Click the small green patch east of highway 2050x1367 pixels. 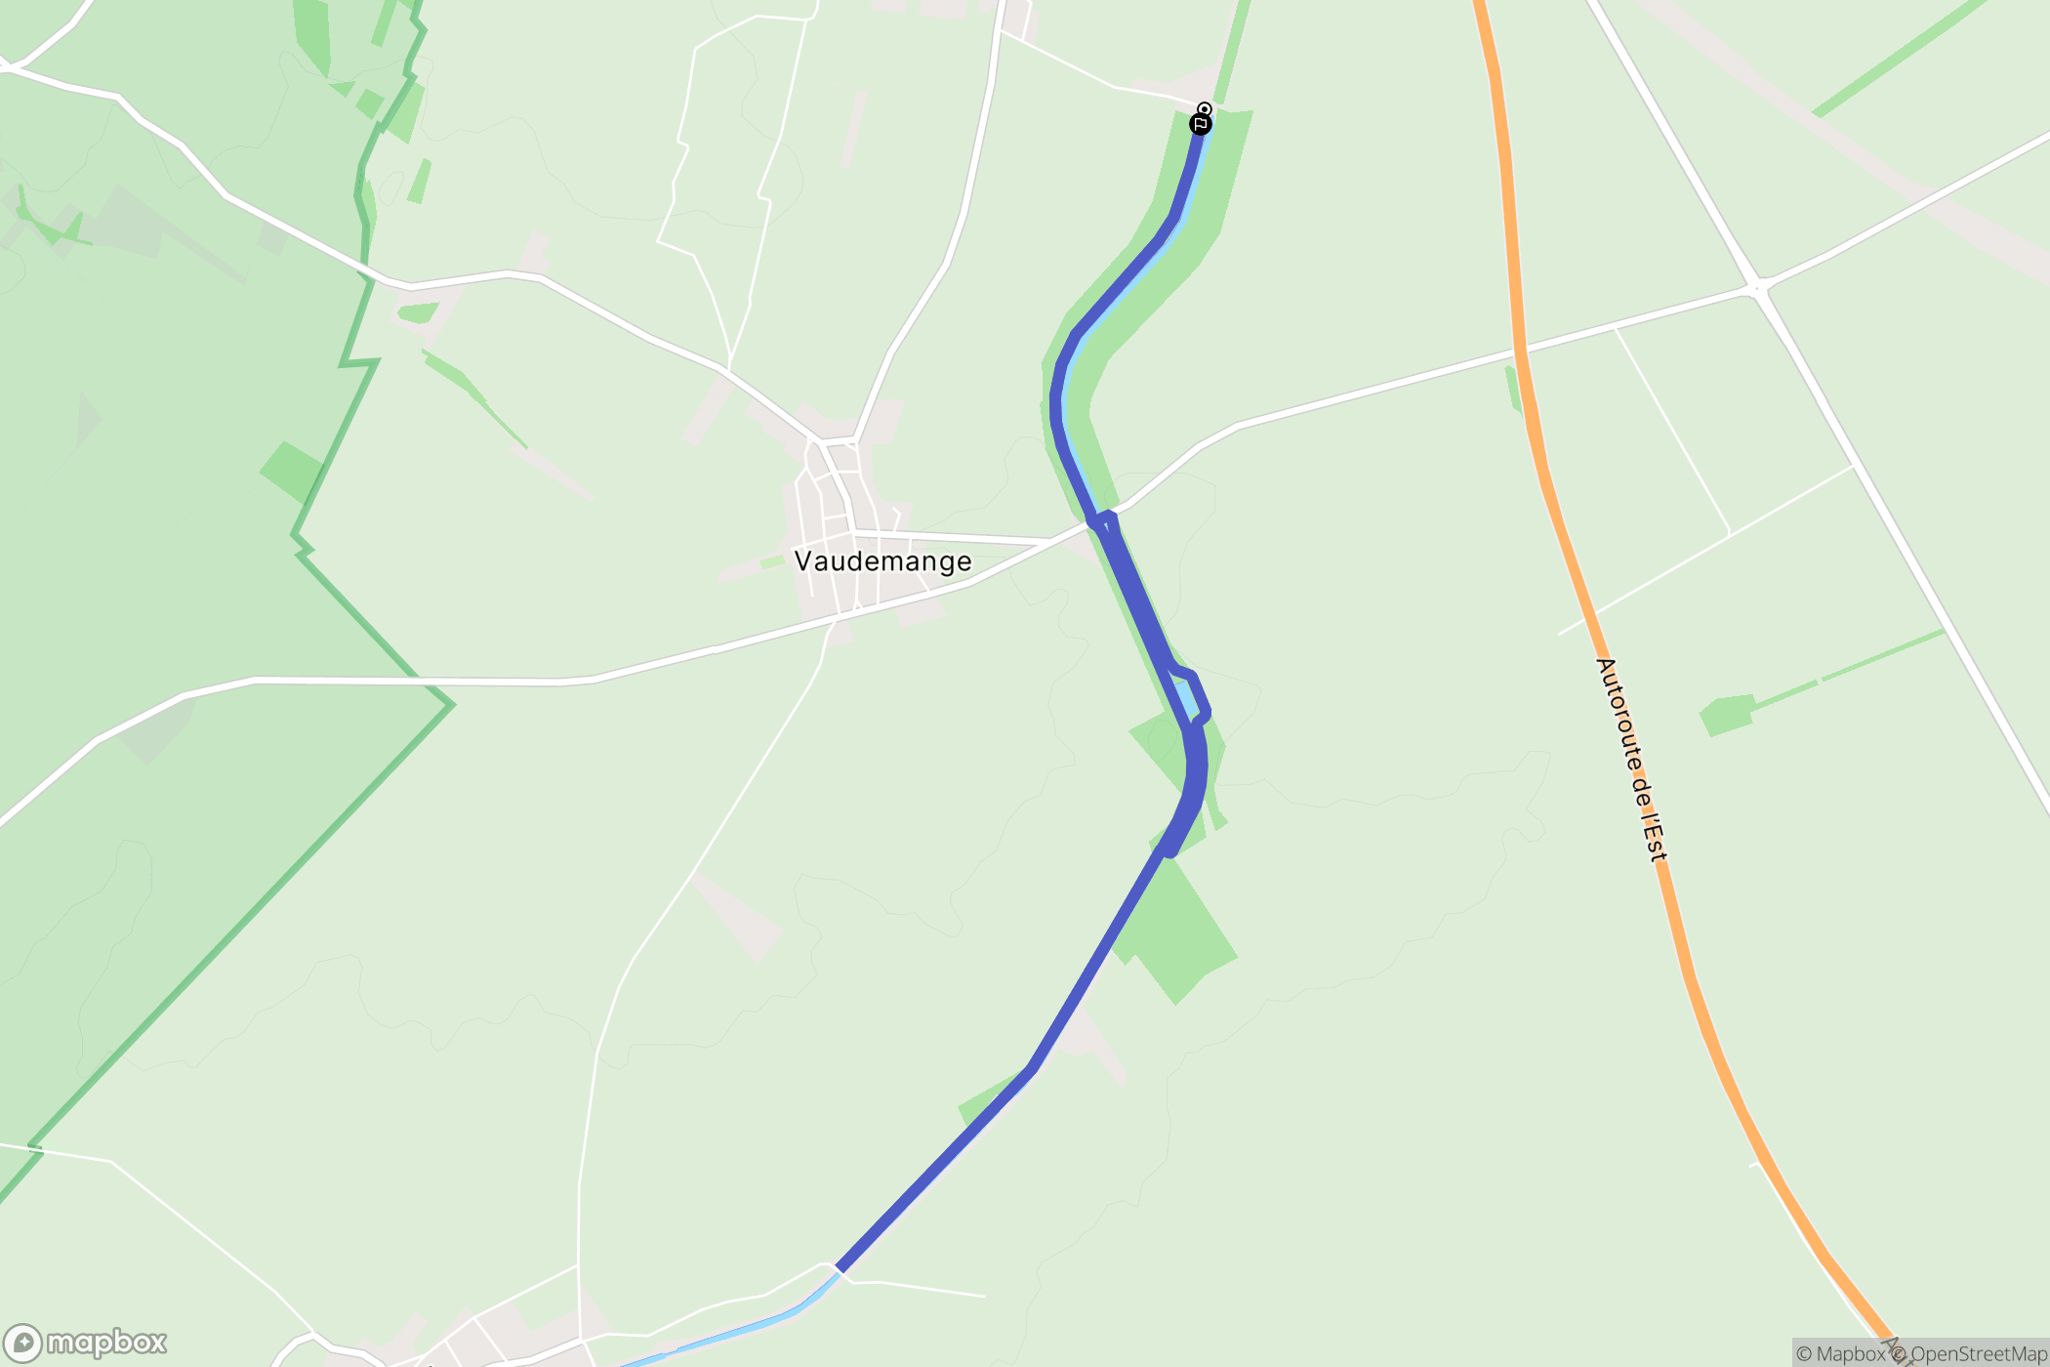click(1726, 715)
